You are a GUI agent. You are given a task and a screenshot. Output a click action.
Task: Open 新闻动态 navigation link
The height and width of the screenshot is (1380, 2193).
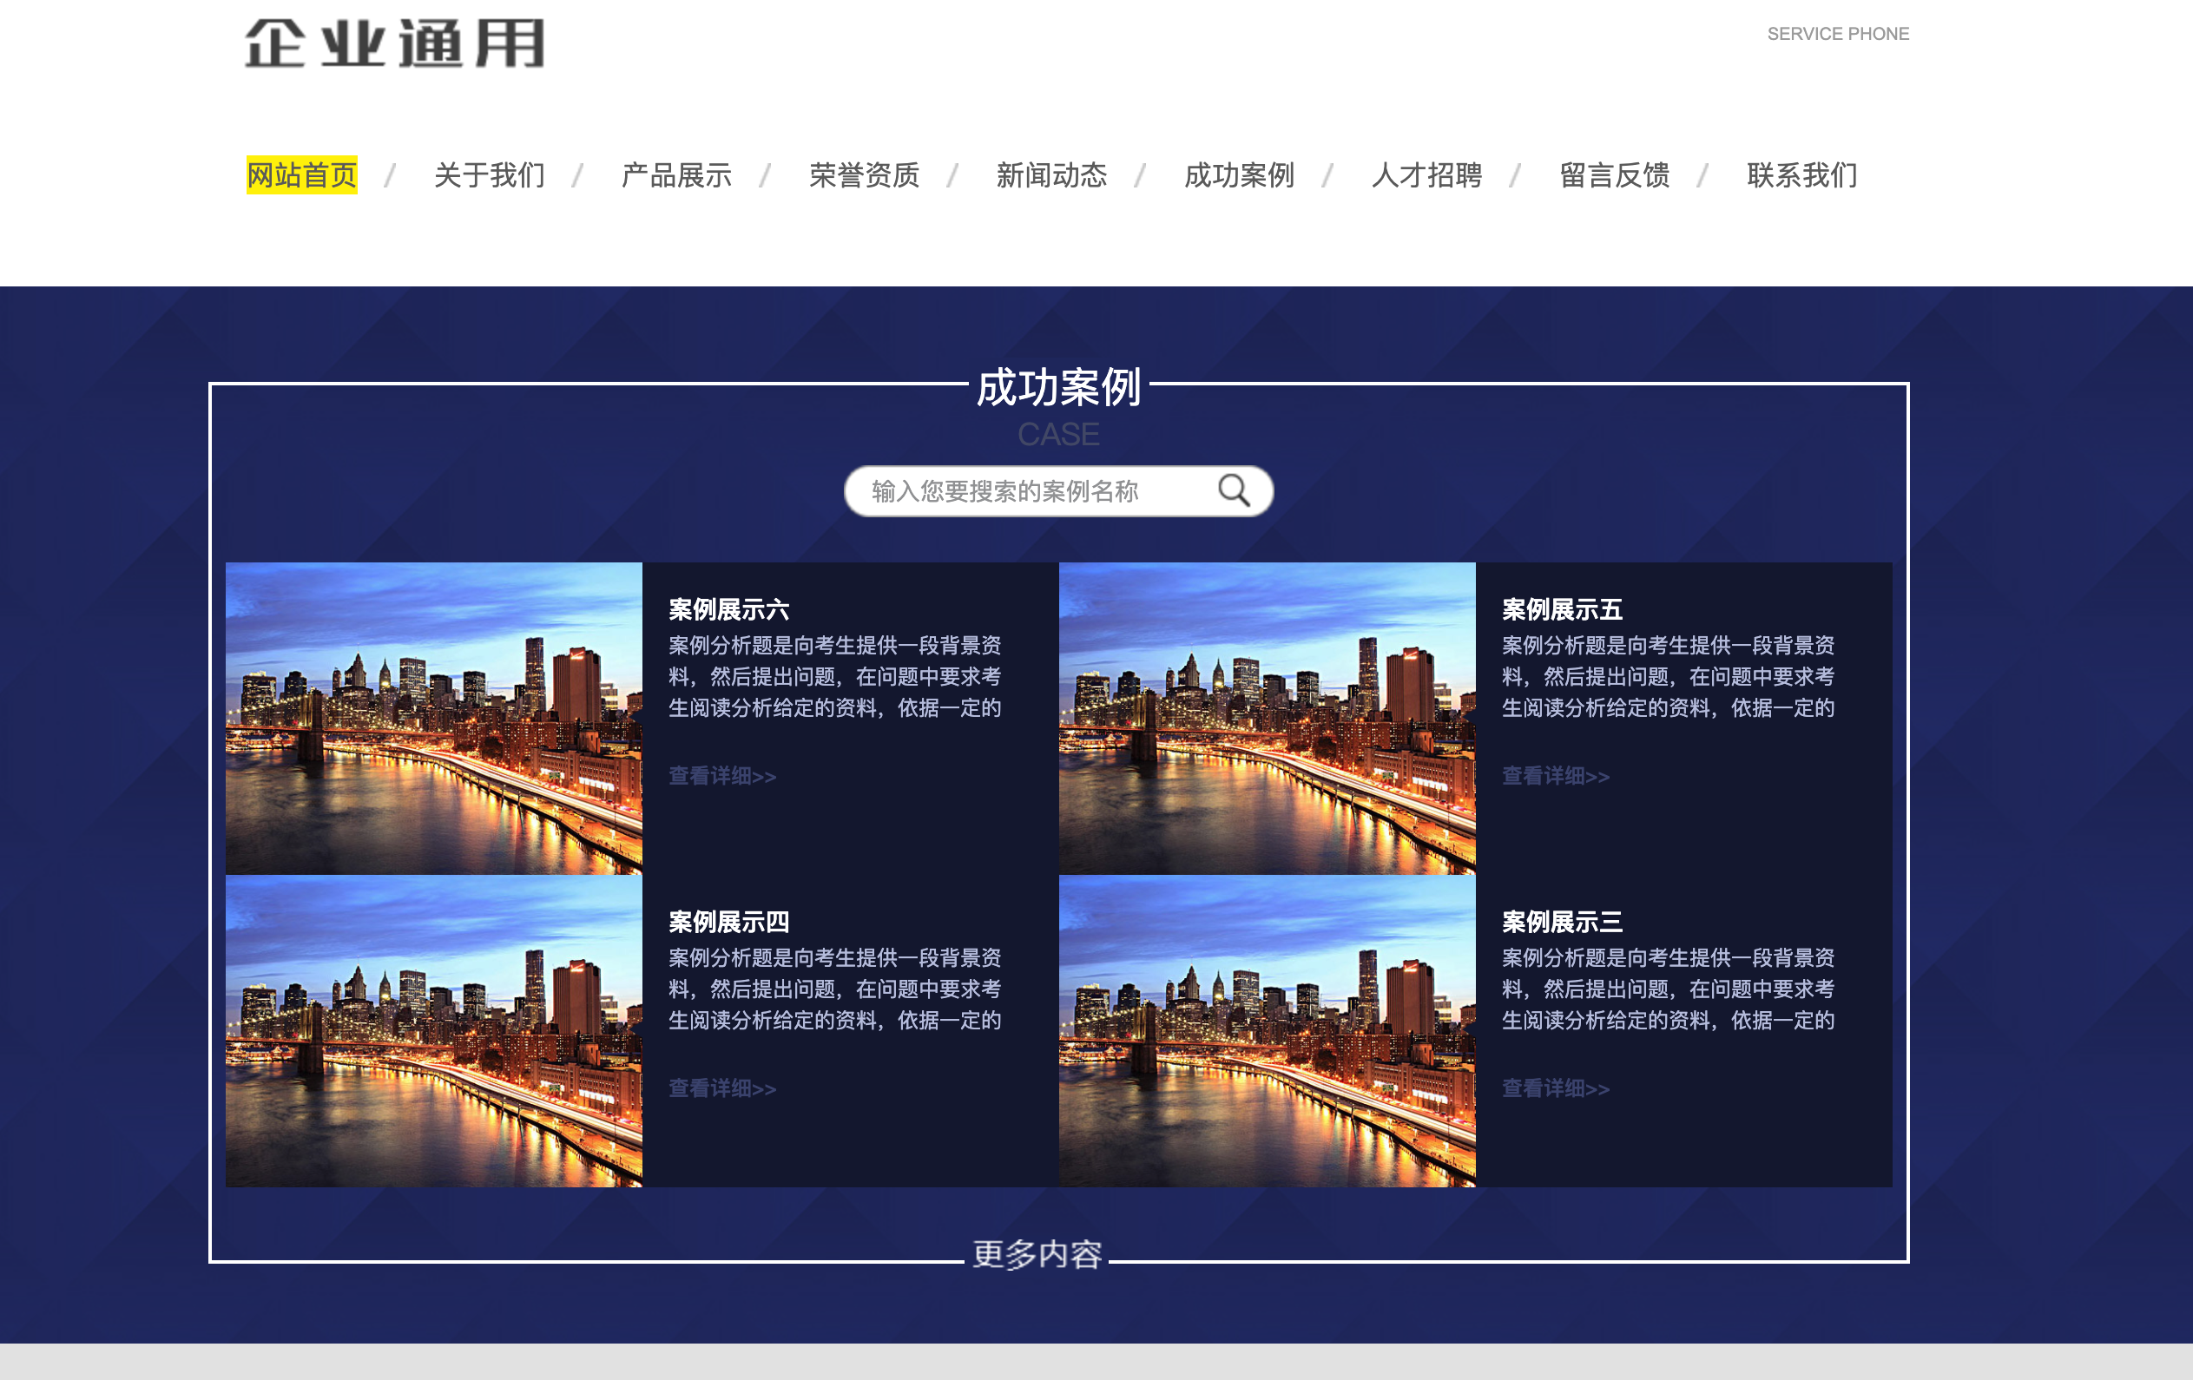[x=1052, y=174]
